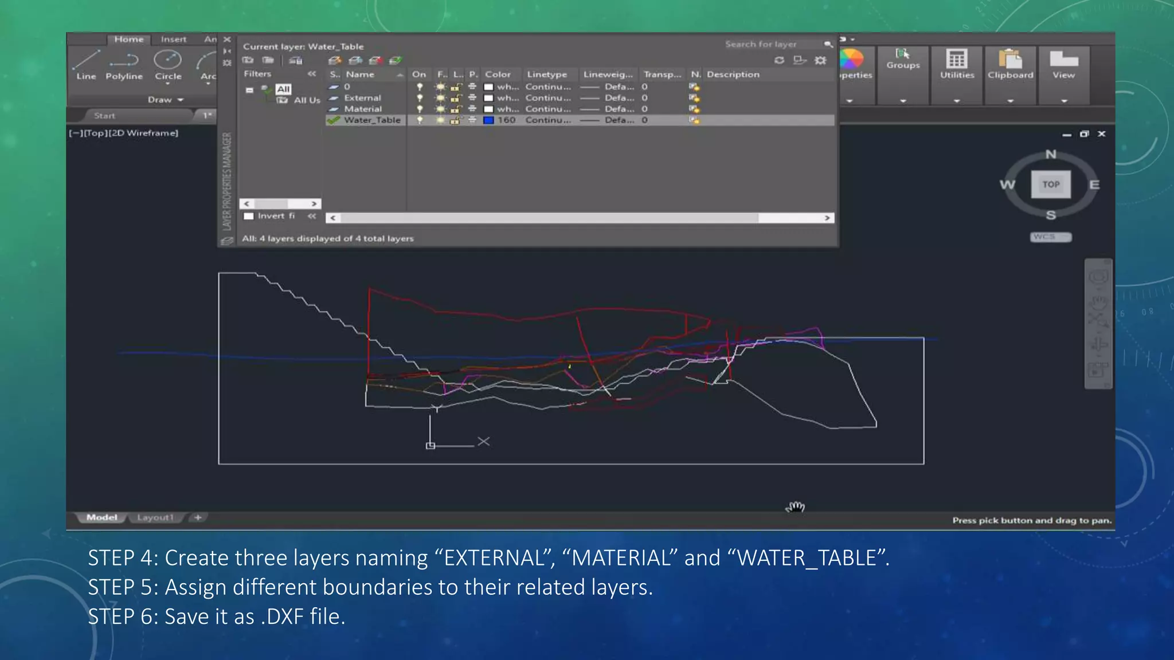Collapse the All filter tree node
The height and width of the screenshot is (660, 1174).
click(x=249, y=90)
